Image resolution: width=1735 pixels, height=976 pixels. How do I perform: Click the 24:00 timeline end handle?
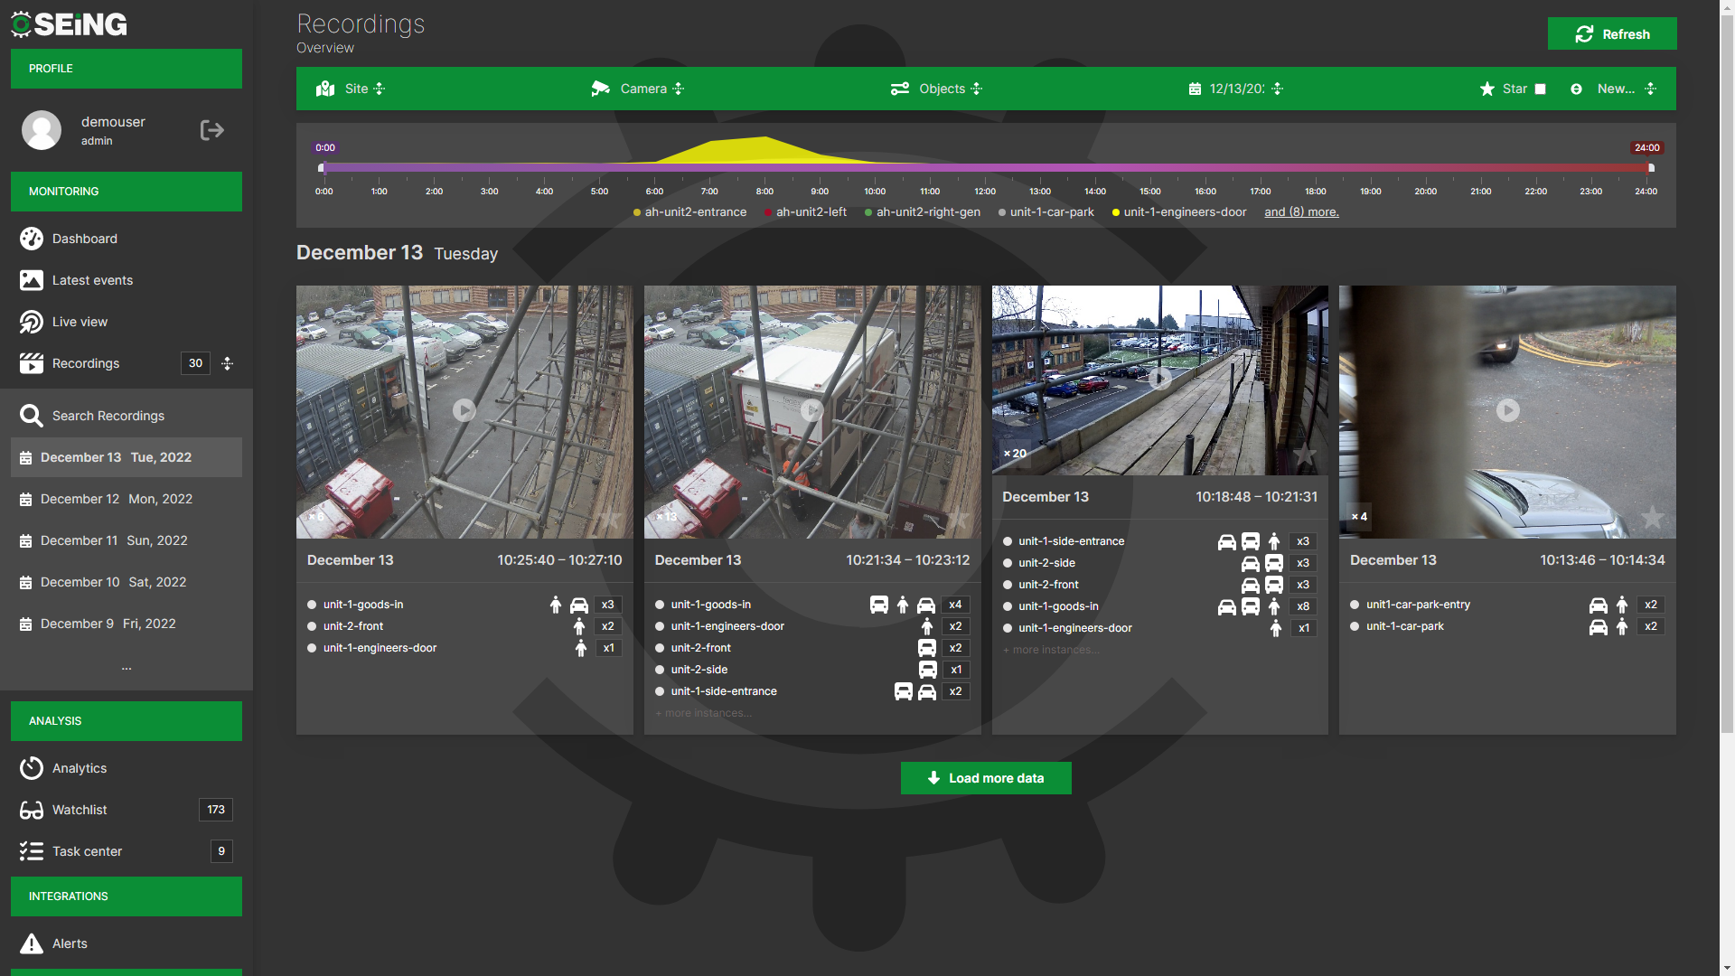click(x=1651, y=168)
